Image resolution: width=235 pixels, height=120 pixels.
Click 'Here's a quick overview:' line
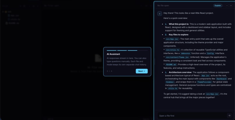tap(176, 18)
